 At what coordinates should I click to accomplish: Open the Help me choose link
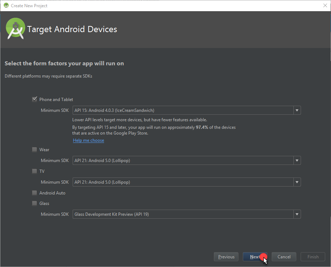point(88,140)
